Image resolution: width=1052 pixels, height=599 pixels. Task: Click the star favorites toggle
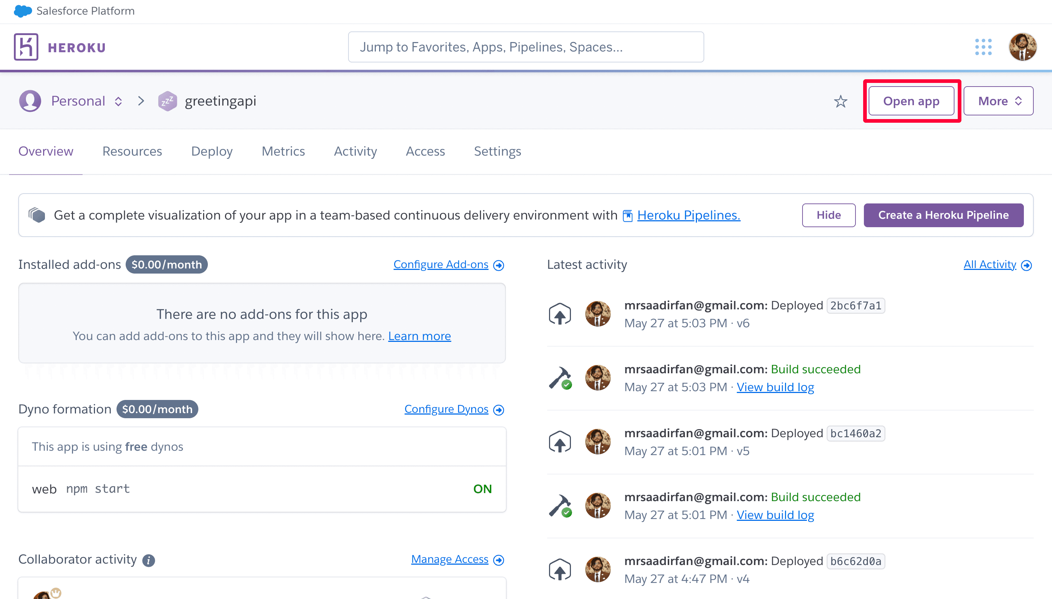coord(840,101)
